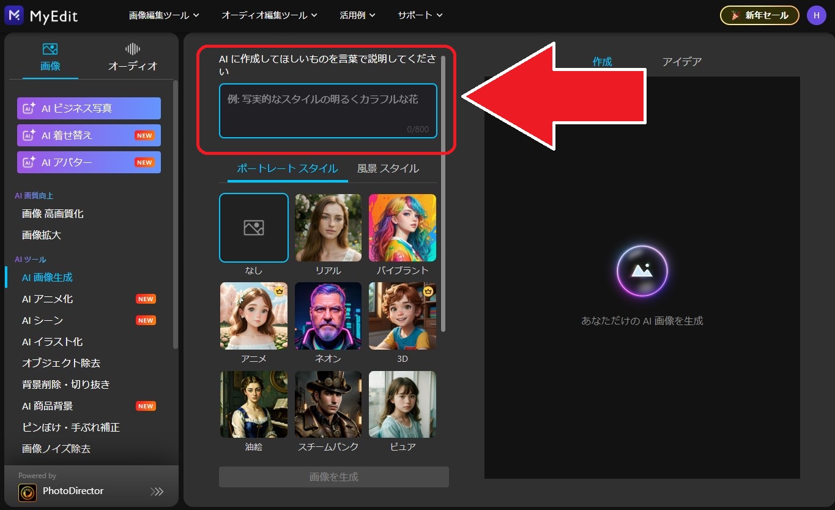Screen dimensions: 835x510
Task: Expand the PhotoDirector arrows icon
Action: (157, 492)
